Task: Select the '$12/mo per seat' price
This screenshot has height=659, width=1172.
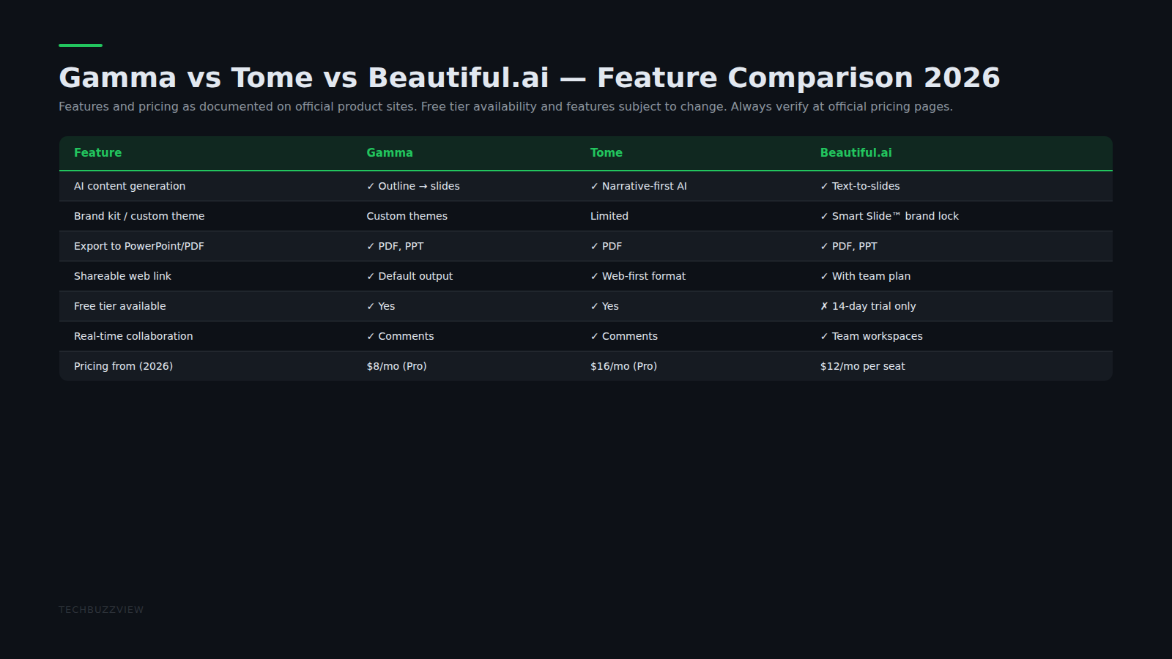Action: 863,366
